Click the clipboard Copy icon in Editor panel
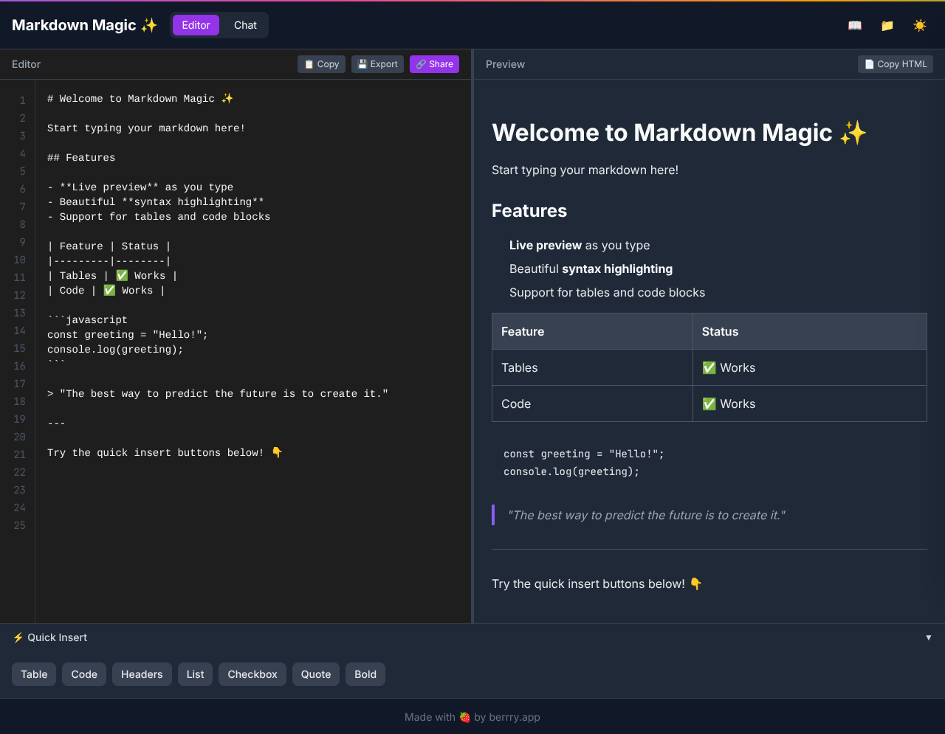 pos(308,63)
